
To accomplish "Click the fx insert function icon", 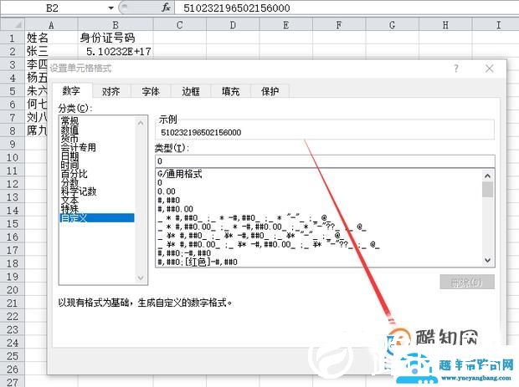I will 166,8.
